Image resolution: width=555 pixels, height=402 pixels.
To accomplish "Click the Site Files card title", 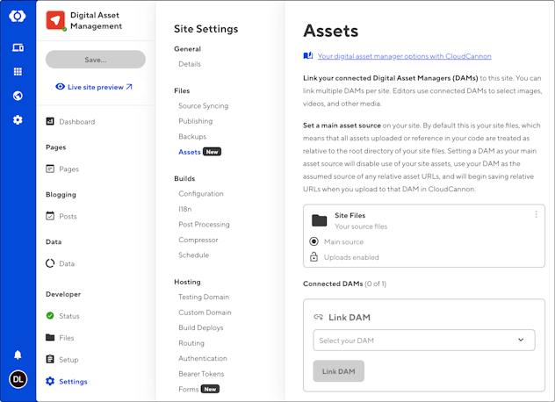I will (350, 215).
